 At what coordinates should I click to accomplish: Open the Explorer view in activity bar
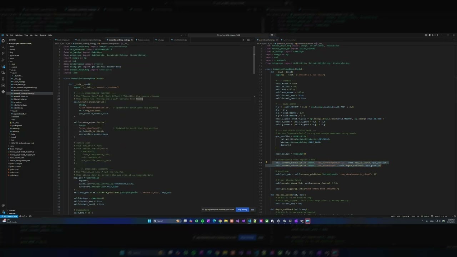3,41
